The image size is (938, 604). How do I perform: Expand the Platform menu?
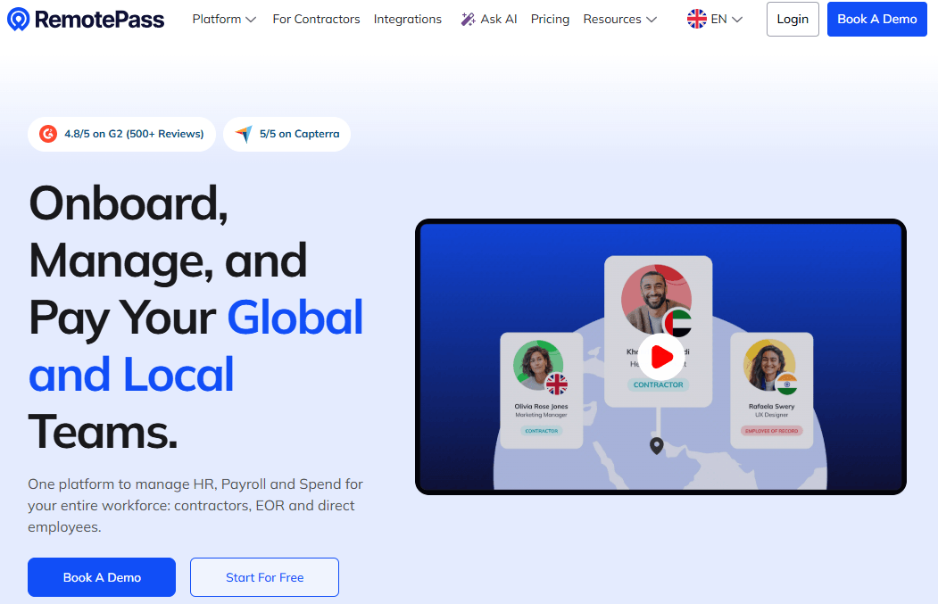(224, 19)
